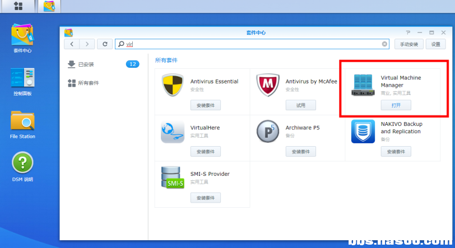Image resolution: width=455 pixels, height=248 pixels.
Task: Select 已安装 installed packages category
Action: pyautogui.click(x=104, y=64)
